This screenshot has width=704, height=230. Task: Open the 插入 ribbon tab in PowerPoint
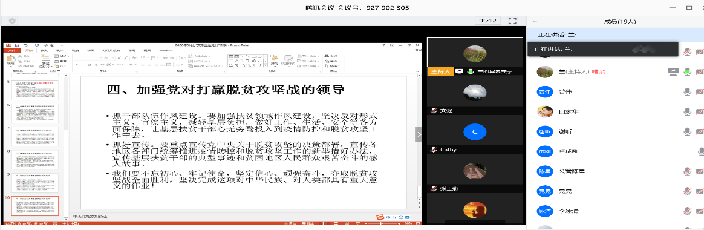point(44,51)
